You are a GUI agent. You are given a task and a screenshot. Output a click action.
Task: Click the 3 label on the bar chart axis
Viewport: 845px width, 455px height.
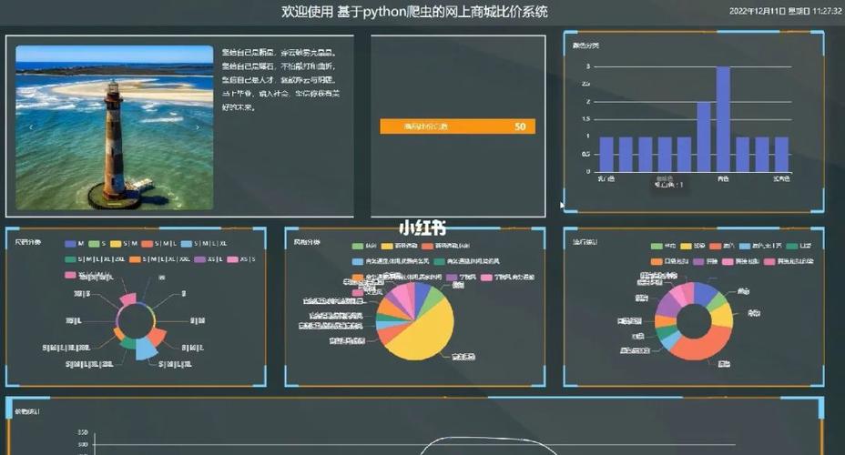tap(588, 66)
